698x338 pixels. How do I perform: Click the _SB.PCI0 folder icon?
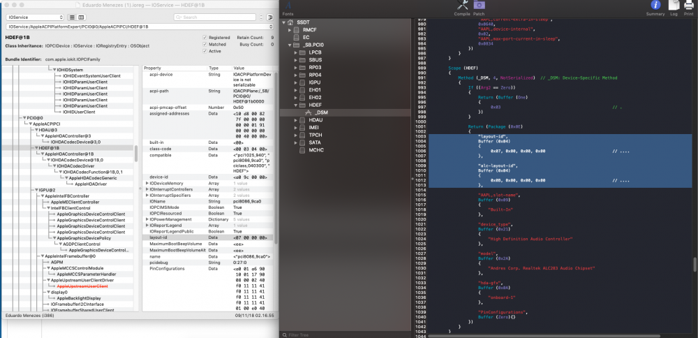pos(297,45)
